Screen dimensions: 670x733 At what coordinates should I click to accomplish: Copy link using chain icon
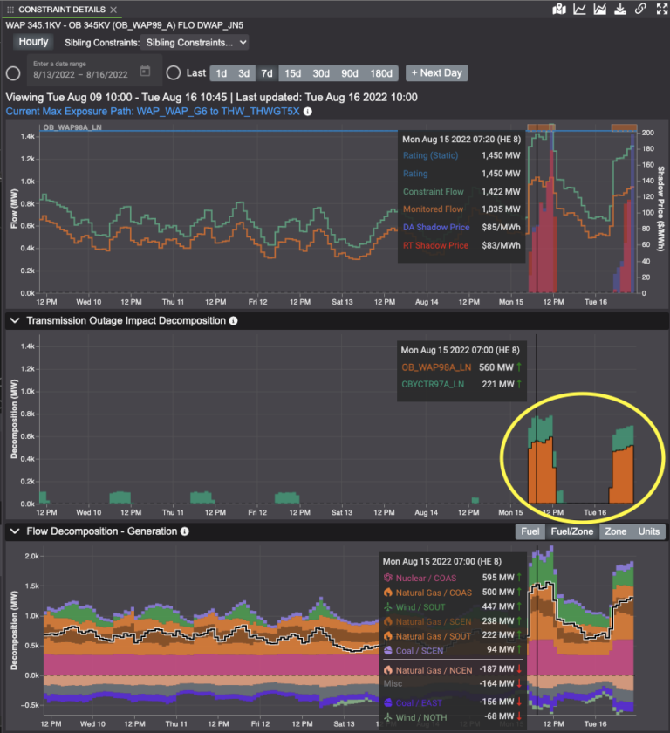point(640,9)
